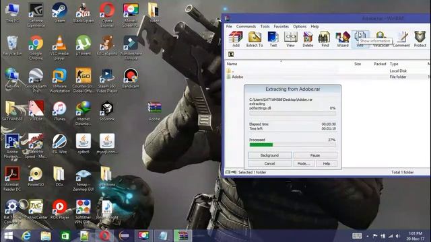The height and width of the screenshot is (242, 431).
Task: Open the Windows Start button
Action: [x=8, y=236]
